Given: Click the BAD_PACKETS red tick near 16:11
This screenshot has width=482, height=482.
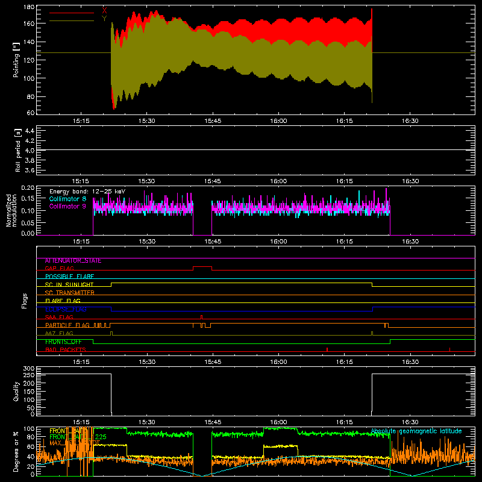Looking at the screenshot, I should pyautogui.click(x=327, y=349).
